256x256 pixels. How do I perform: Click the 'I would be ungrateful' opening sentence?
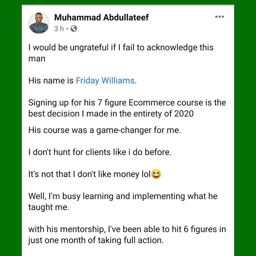121,48
